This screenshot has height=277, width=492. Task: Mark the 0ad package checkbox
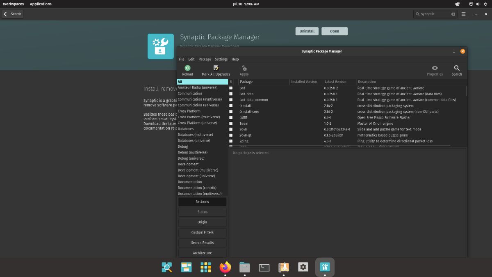231,88
